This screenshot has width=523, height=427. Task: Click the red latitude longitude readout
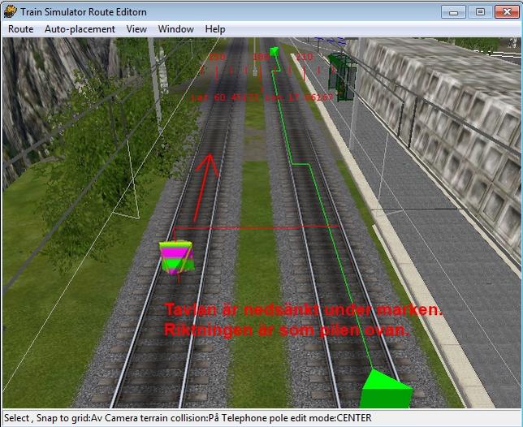[261, 97]
